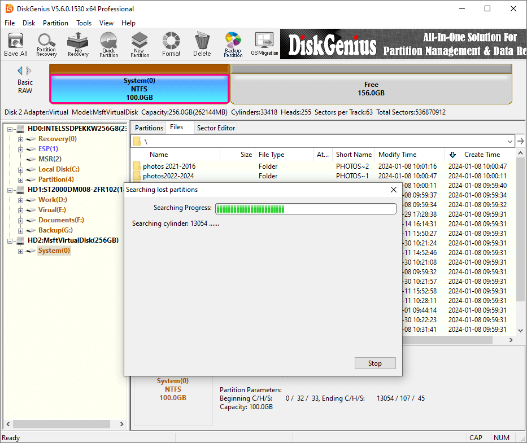Screen dimensions: 527x443
Task: Open the Tools menu
Action: pos(84,23)
